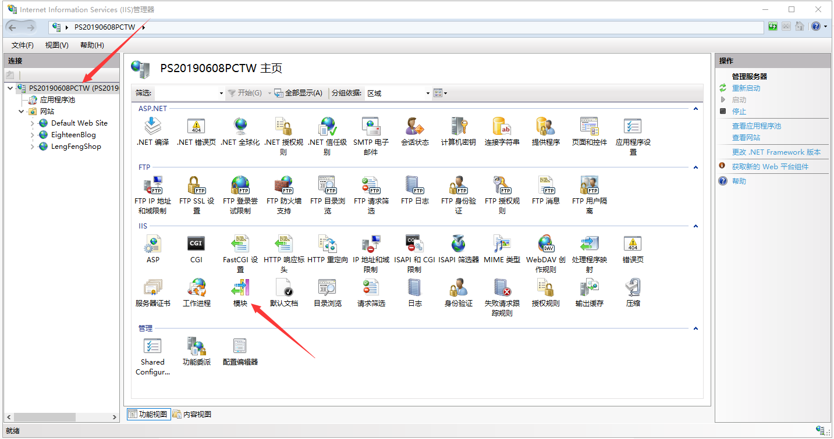Expand the Default Web Site node
The image size is (834, 439).
point(33,123)
